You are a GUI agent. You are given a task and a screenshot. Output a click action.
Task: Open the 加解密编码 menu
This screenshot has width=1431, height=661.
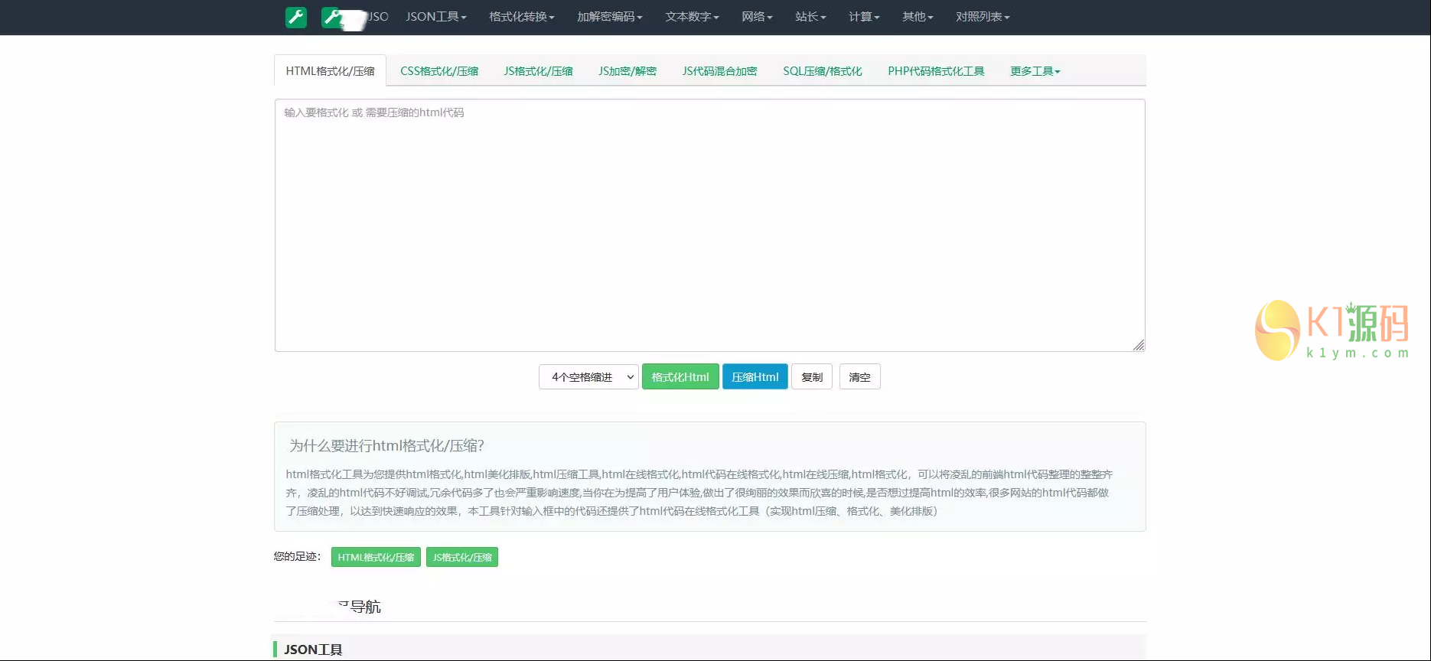click(609, 17)
